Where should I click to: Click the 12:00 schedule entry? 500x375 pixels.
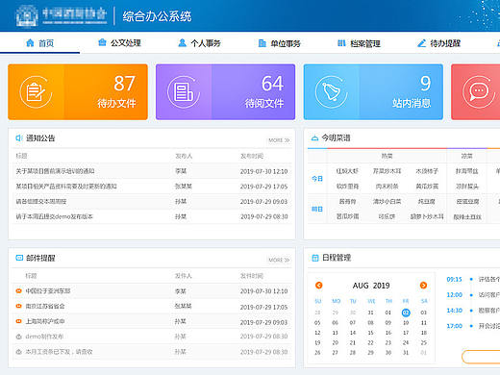(473, 294)
